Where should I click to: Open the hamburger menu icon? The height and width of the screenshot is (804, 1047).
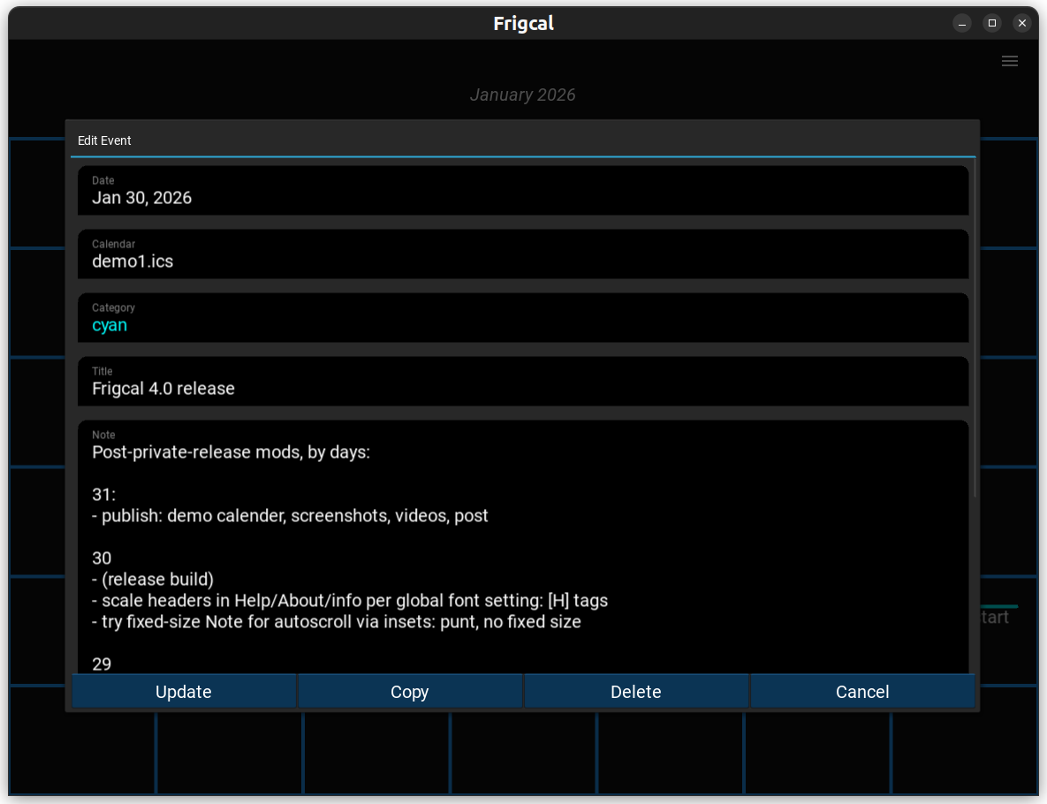[1009, 61]
